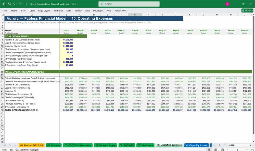
Task: Click the Share button
Action: point(247,10)
